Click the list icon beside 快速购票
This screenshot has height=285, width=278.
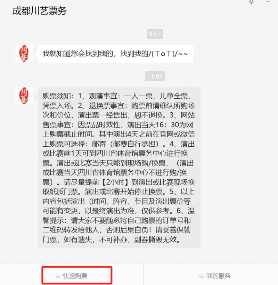(58, 276)
